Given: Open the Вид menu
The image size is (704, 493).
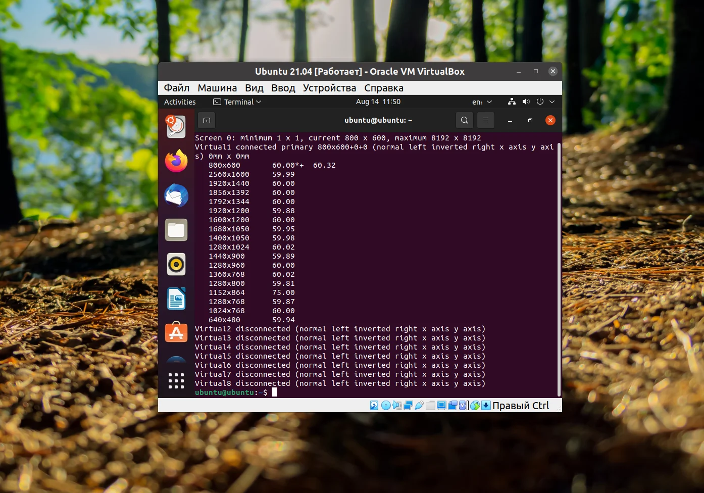Looking at the screenshot, I should click(254, 88).
